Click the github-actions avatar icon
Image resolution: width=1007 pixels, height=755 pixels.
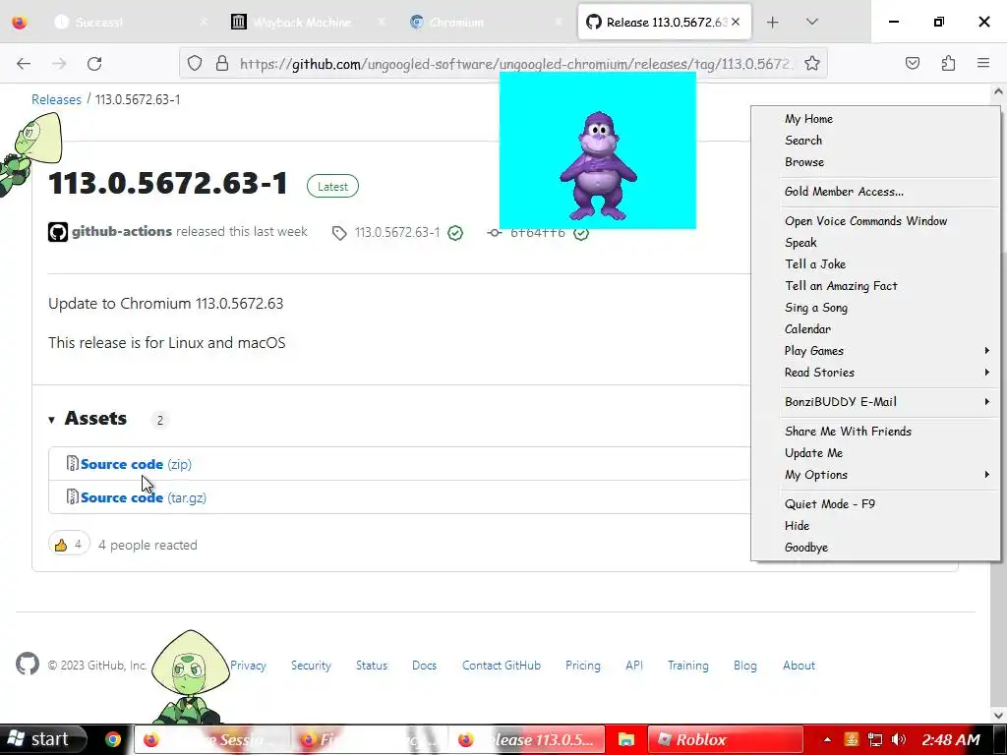pyautogui.click(x=58, y=232)
